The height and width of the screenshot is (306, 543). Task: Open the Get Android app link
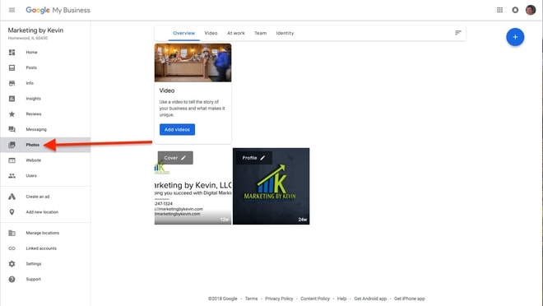pos(370,299)
